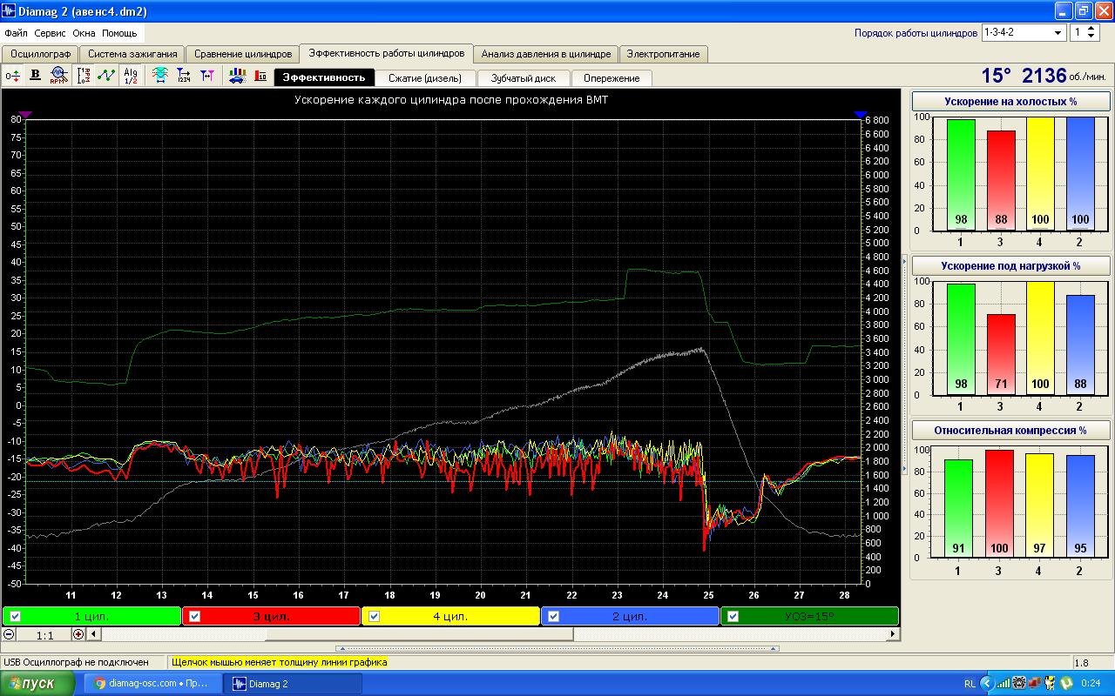This screenshot has width=1115, height=696.
Task: Click the Ускорение на холостых % header
Action: (1010, 102)
